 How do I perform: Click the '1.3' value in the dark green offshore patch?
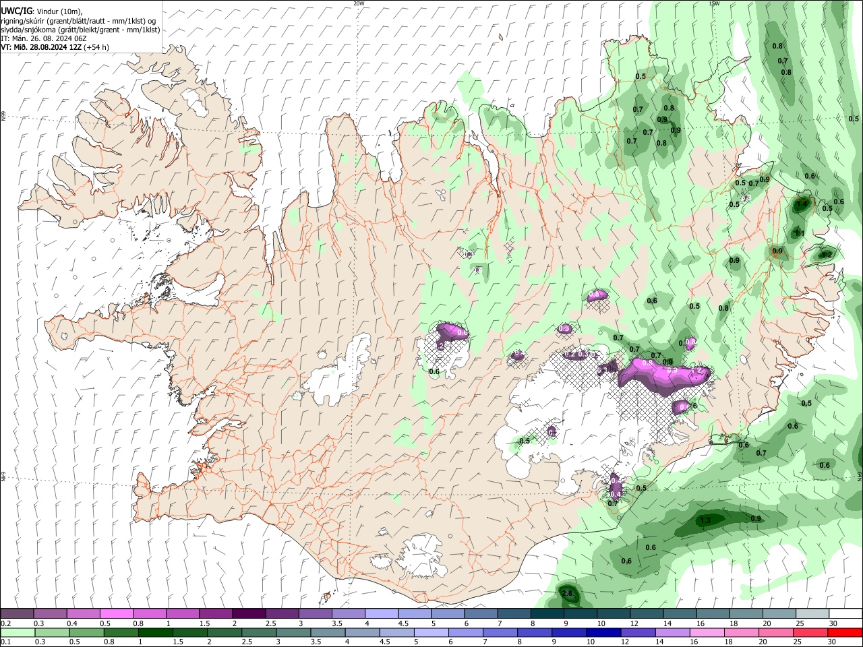705,520
